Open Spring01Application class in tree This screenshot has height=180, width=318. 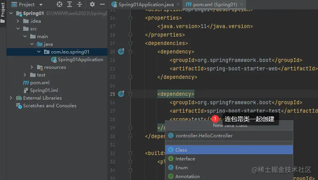point(80,60)
